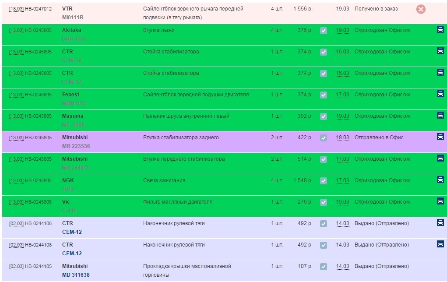
Task: Click price 107 р. in MD 311638 row
Action: [305, 266]
